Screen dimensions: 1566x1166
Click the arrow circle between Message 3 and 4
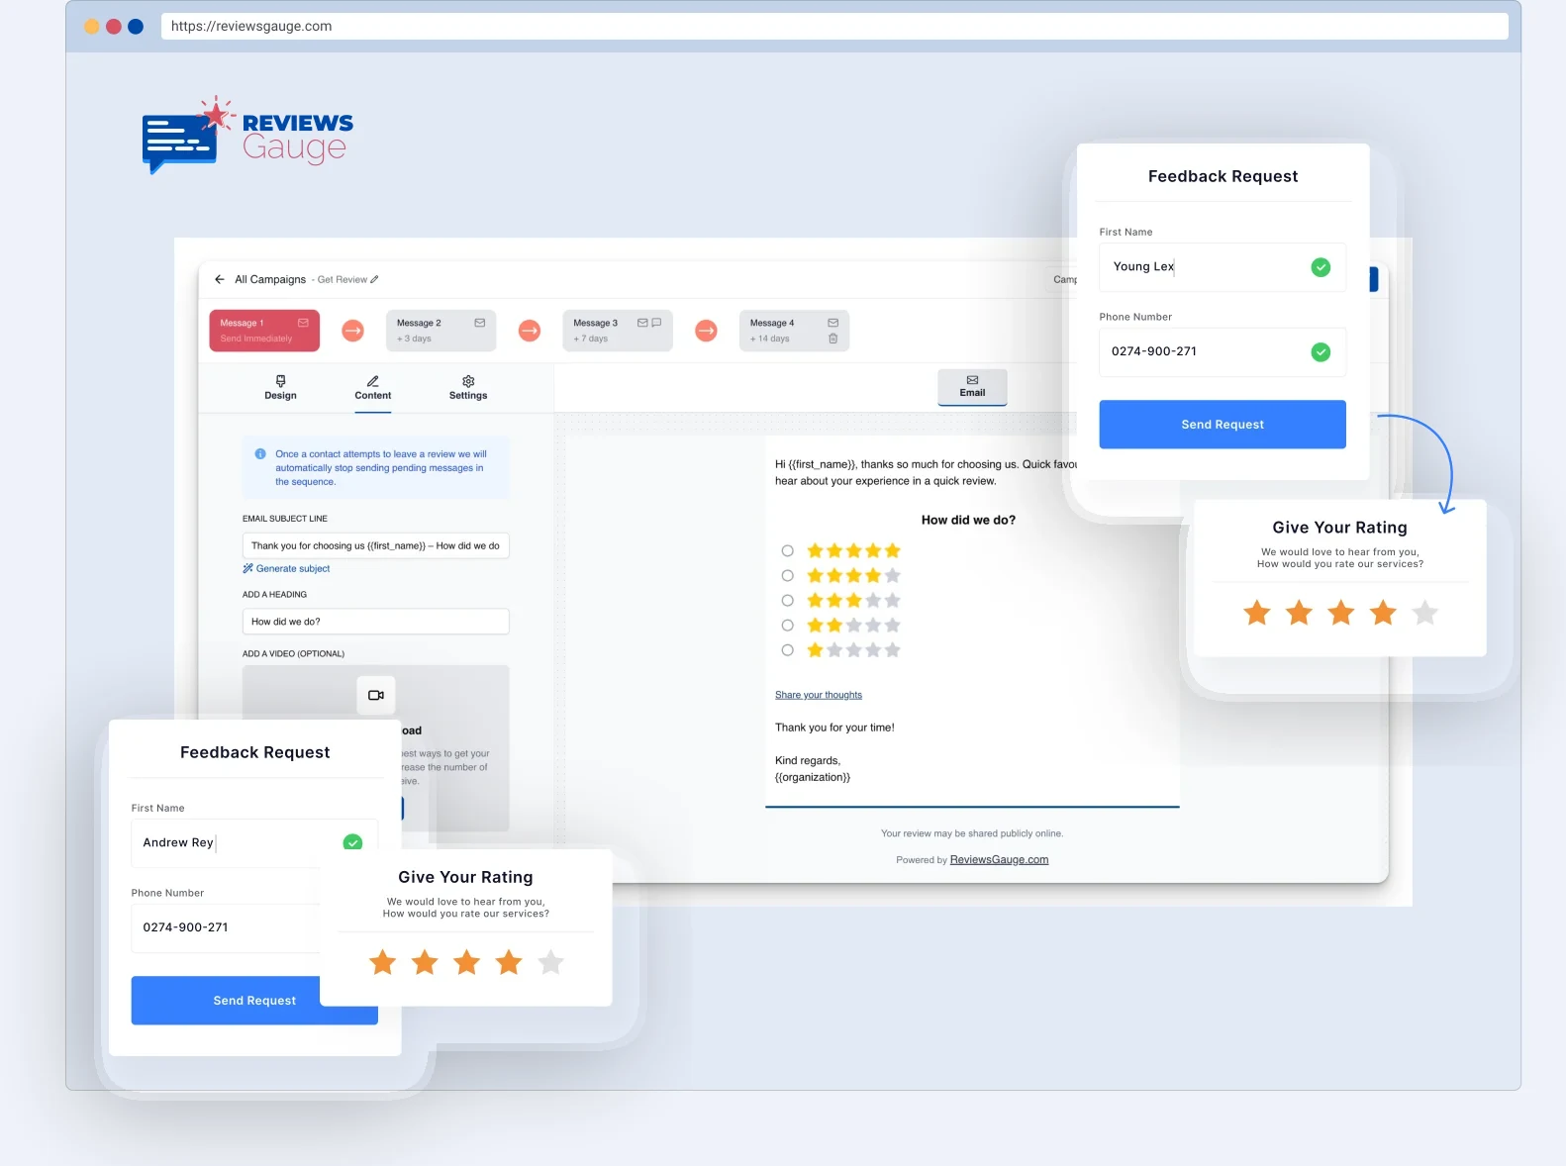pos(706,331)
